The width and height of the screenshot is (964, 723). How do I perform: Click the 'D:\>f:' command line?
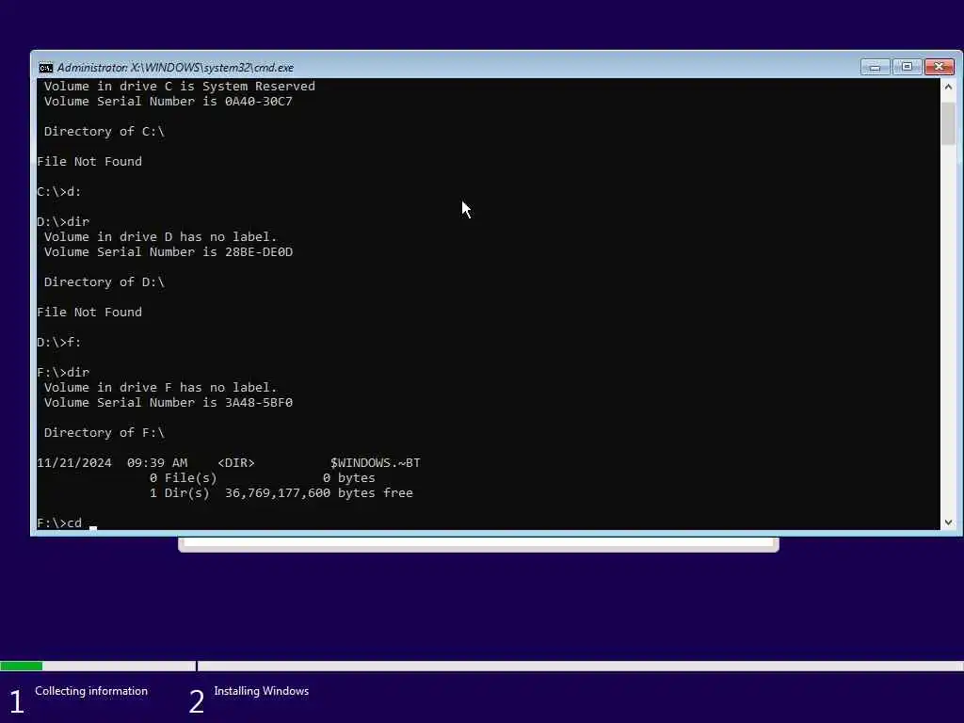(59, 343)
